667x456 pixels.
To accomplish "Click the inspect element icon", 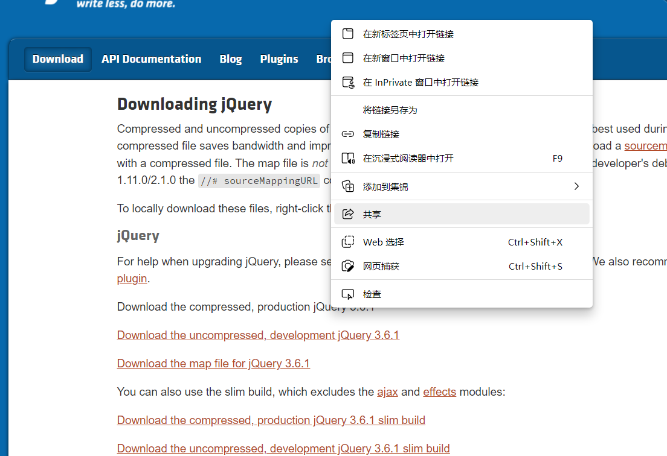I will tap(348, 294).
